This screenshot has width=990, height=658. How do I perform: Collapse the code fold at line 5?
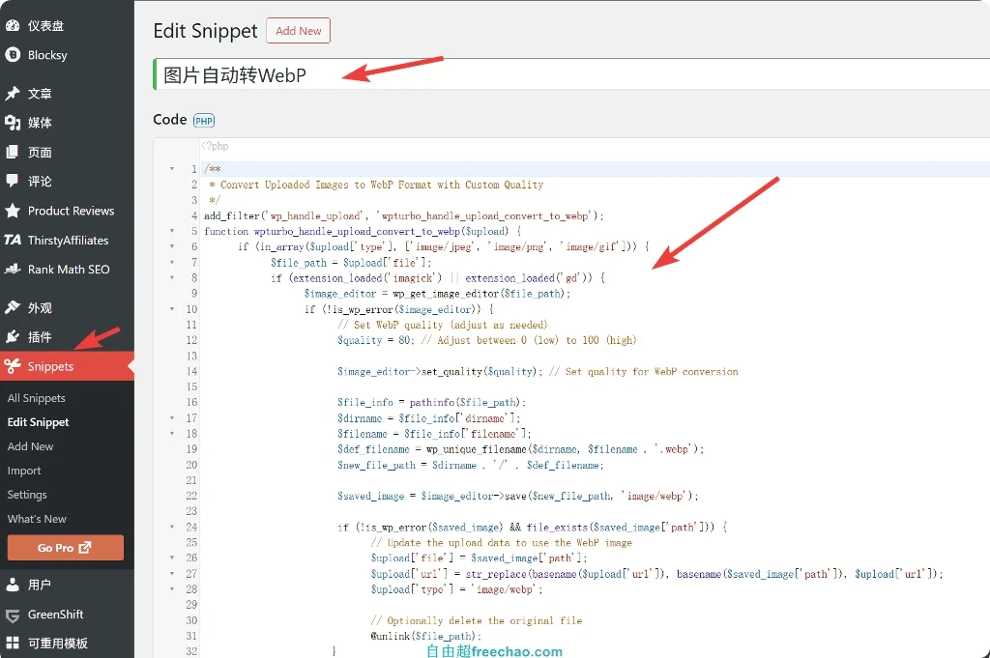(172, 231)
